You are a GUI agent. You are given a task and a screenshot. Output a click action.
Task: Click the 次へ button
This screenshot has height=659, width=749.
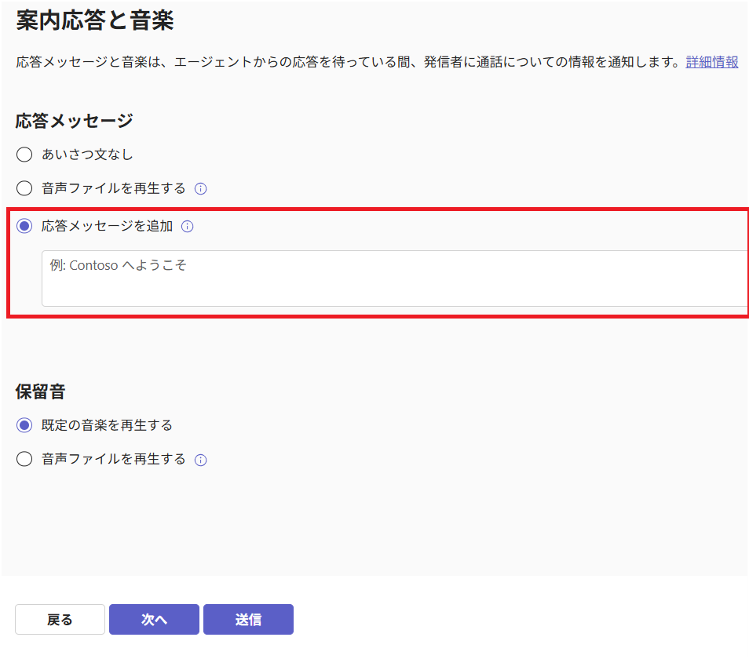(154, 620)
